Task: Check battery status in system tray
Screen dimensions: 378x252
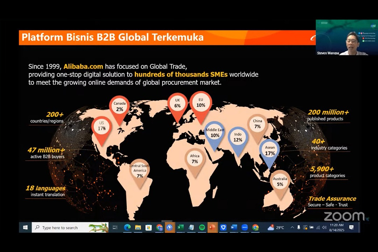Action: [311, 227]
